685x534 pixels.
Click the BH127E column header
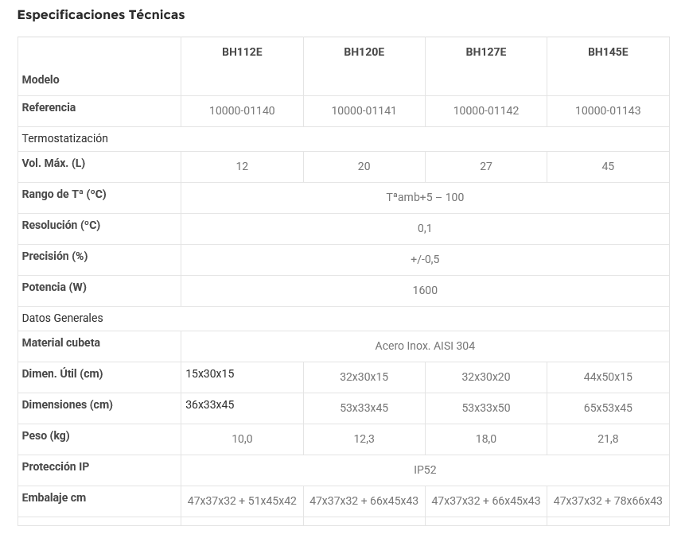tap(486, 52)
